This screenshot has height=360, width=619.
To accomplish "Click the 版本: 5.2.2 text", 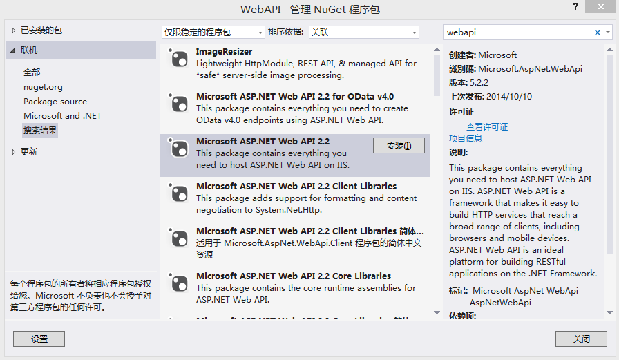I will pos(468,83).
